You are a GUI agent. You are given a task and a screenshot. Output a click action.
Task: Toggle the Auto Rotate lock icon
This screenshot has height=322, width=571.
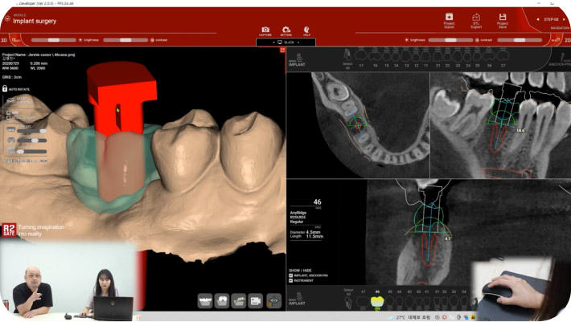coord(6,89)
